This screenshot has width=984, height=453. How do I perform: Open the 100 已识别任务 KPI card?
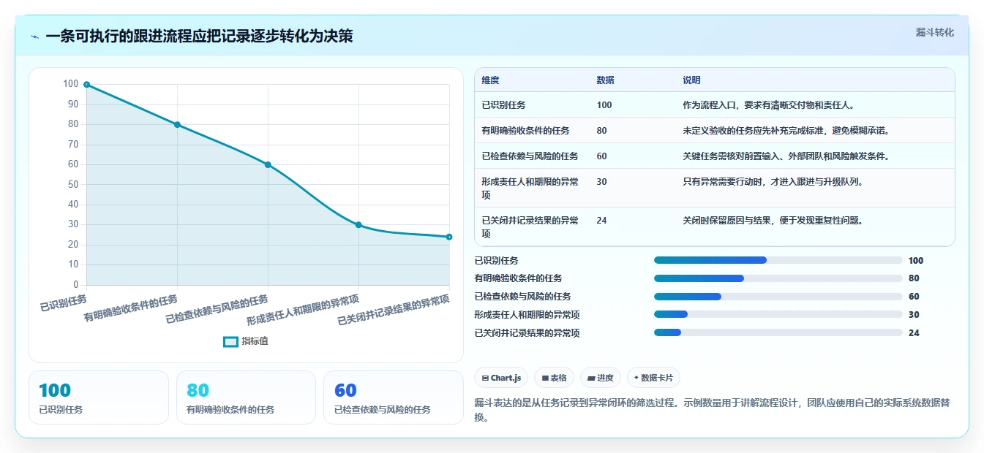[x=99, y=397]
